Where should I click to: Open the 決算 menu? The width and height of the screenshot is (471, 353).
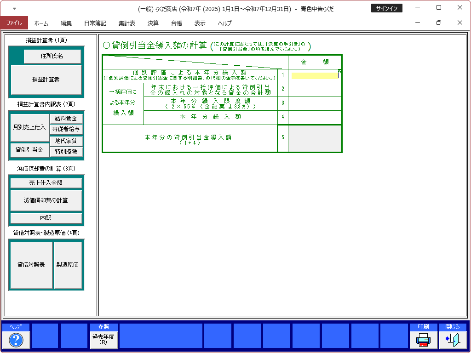tap(153, 23)
